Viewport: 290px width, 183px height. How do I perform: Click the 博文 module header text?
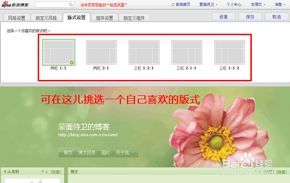point(74,172)
